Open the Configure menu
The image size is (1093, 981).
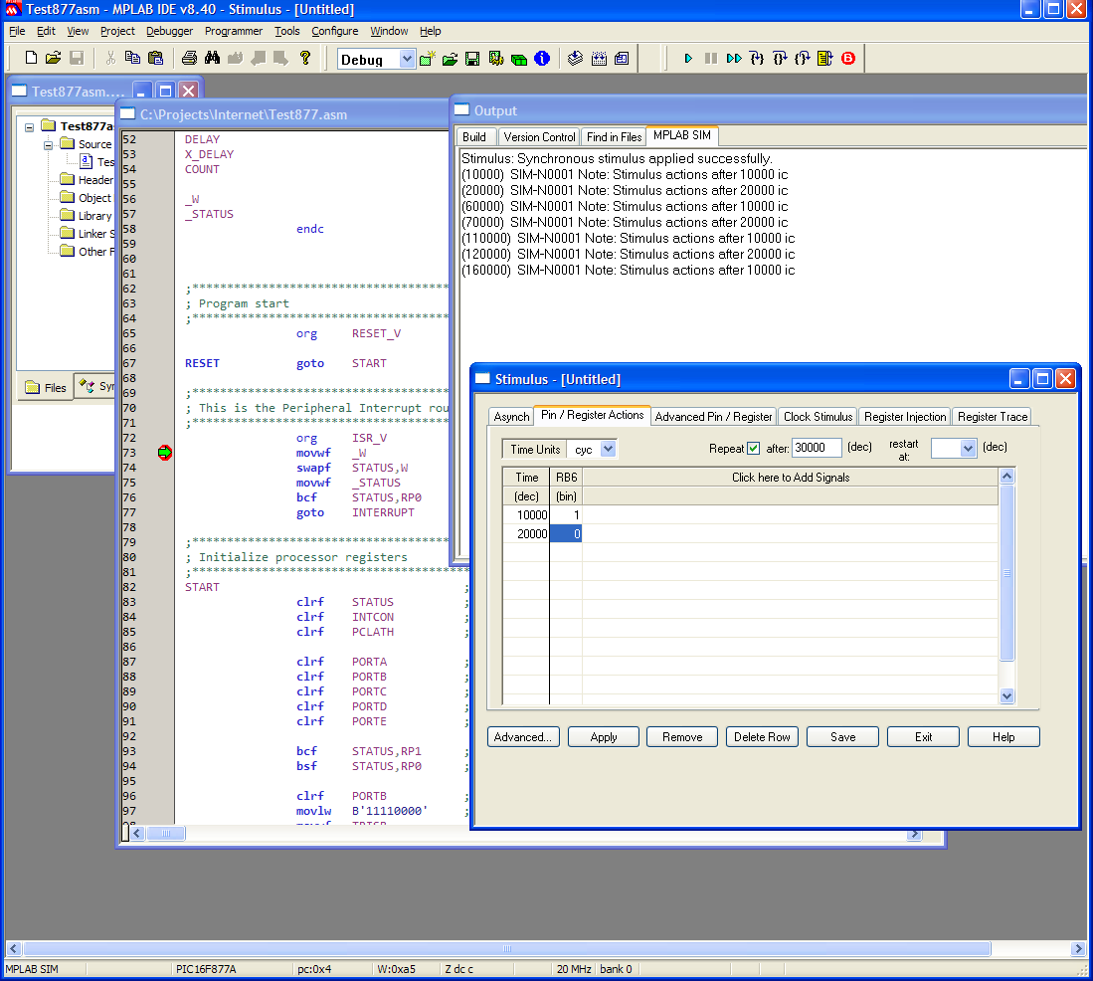[x=334, y=31]
